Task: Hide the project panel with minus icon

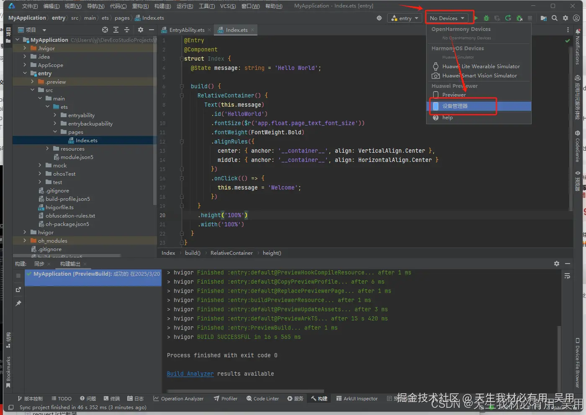Action: [152, 30]
